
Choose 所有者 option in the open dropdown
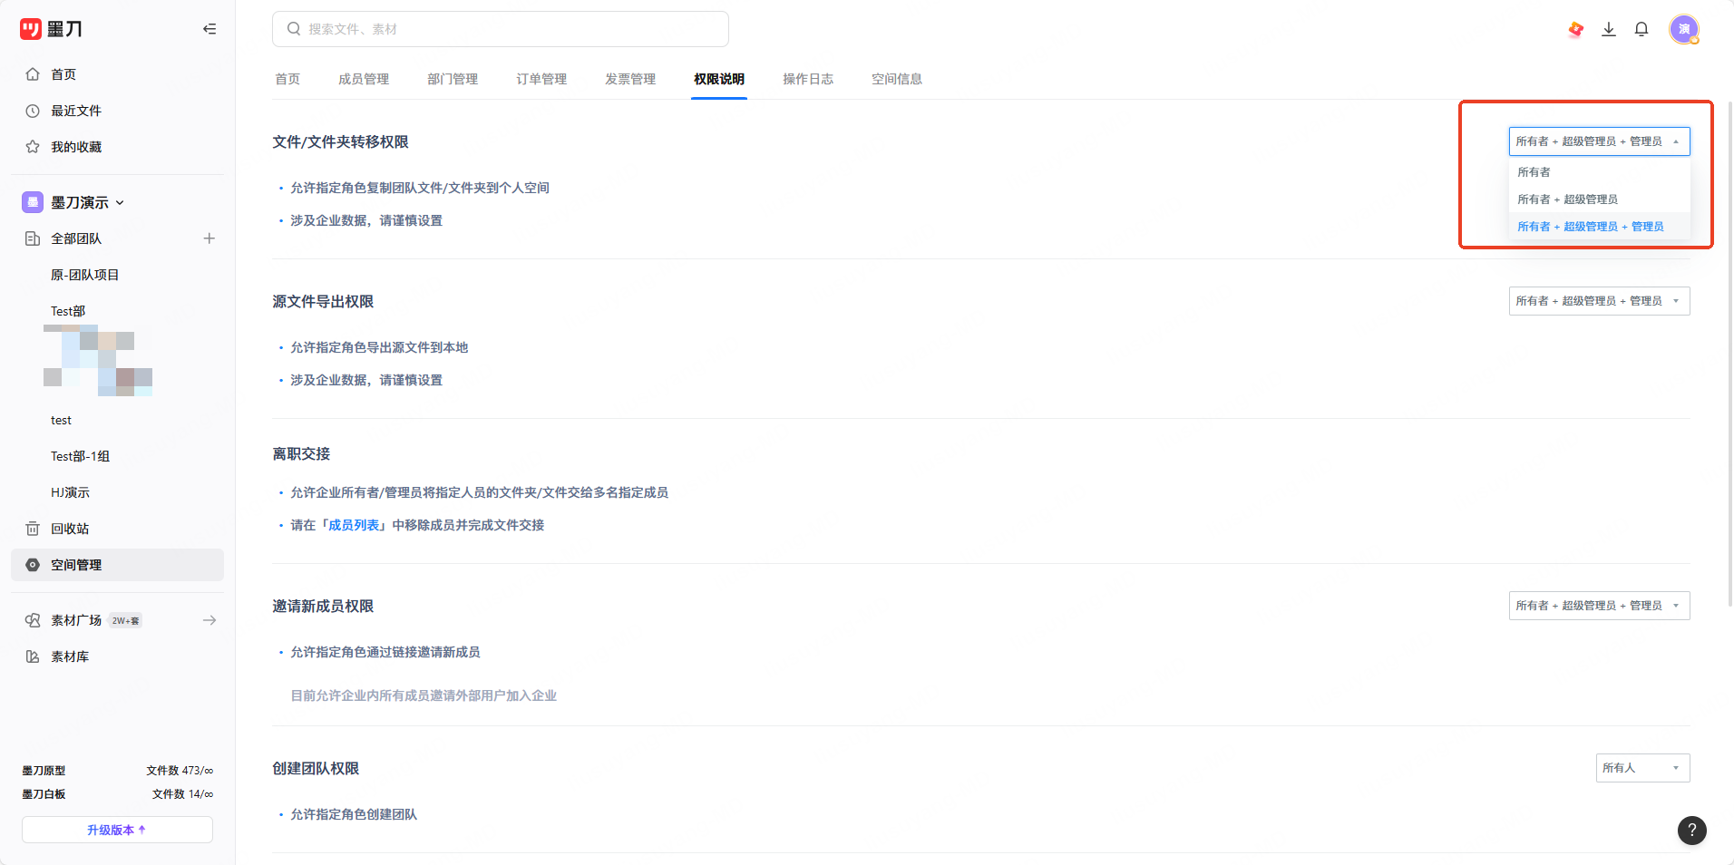click(x=1600, y=172)
